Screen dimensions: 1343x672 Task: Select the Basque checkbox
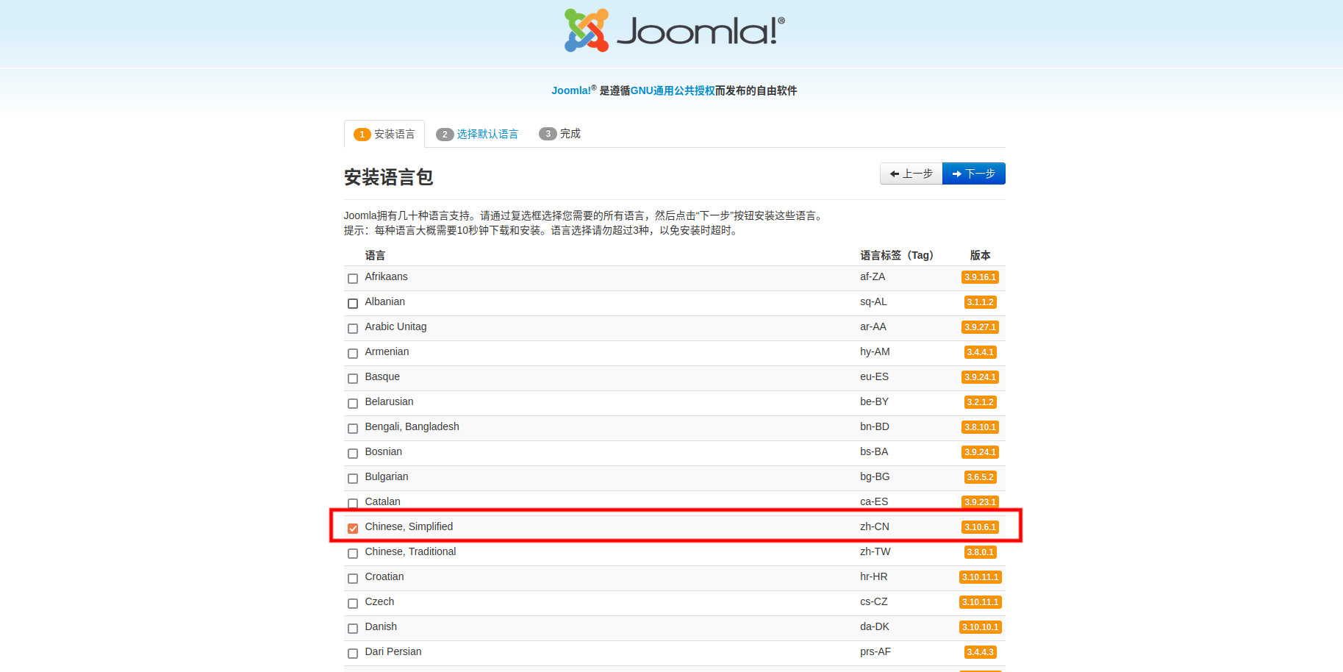coord(353,379)
